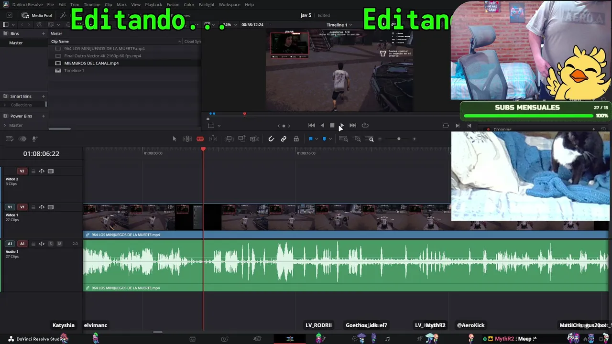
Task: Toggle auto track selector on V2
Action: pyautogui.click(x=42, y=171)
